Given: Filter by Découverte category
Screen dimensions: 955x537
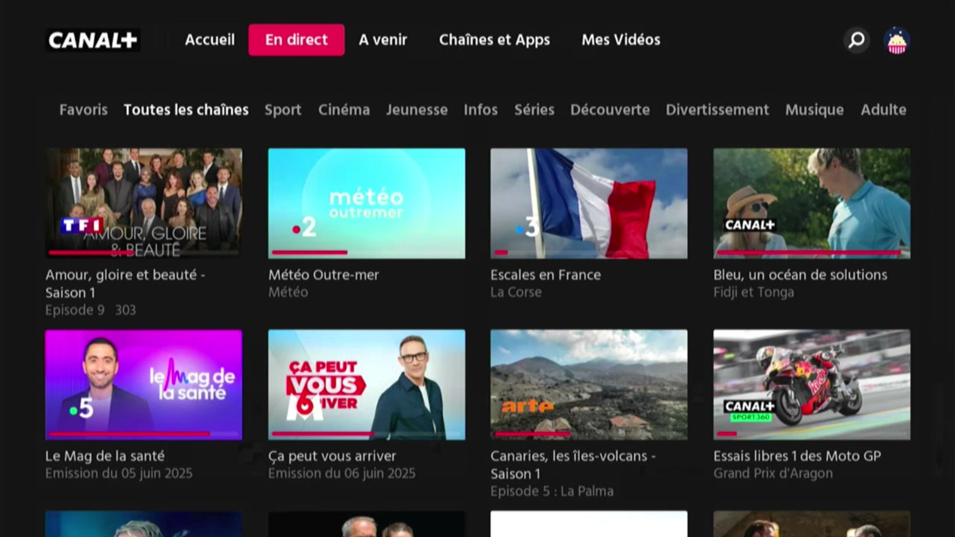Looking at the screenshot, I should pos(610,109).
